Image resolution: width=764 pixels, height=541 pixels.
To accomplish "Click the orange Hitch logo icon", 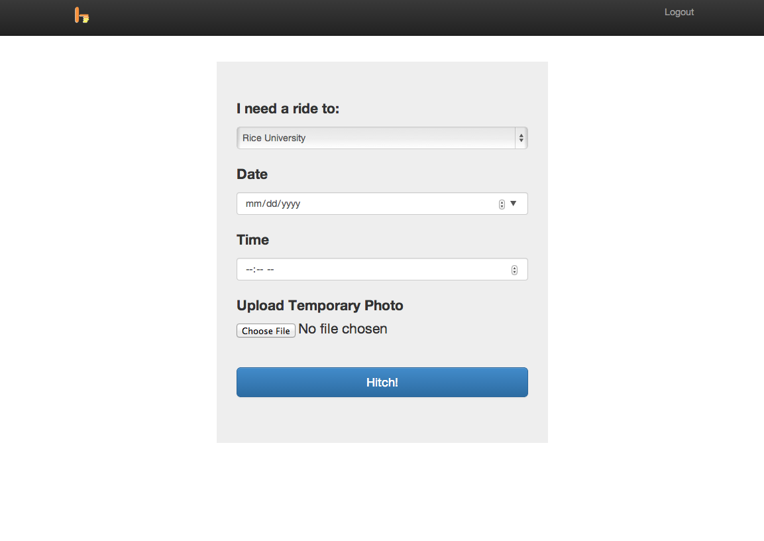I will coord(82,15).
